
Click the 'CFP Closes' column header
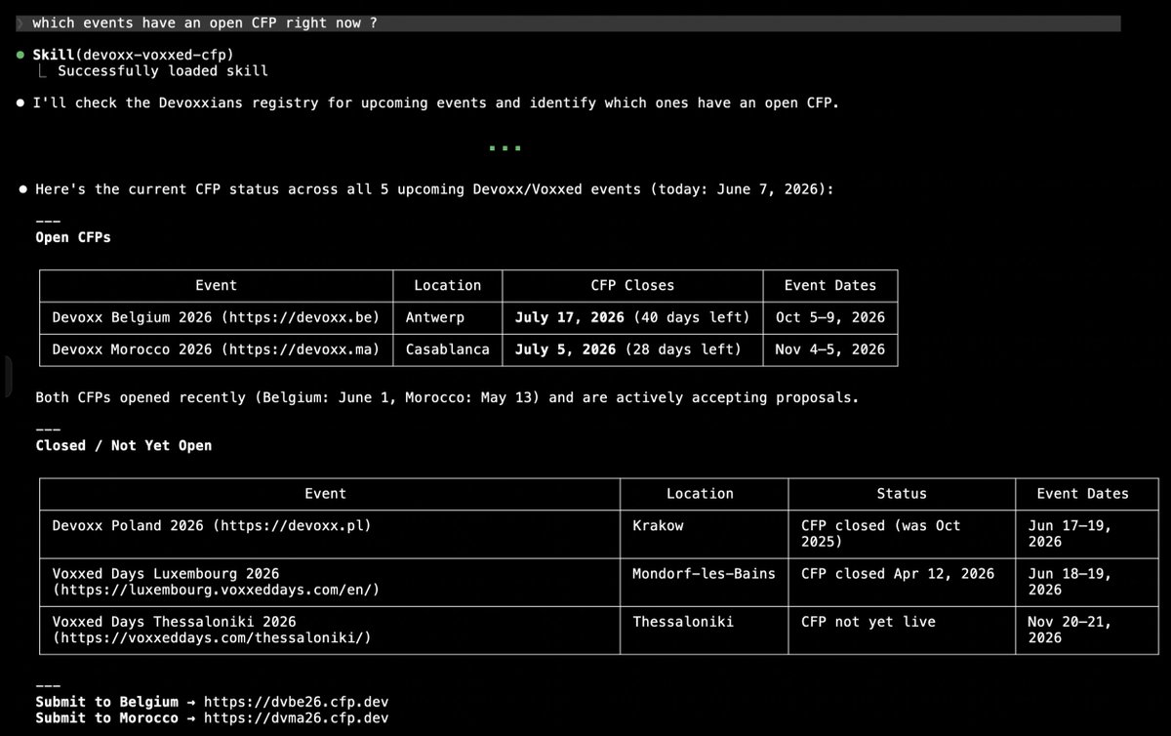632,285
